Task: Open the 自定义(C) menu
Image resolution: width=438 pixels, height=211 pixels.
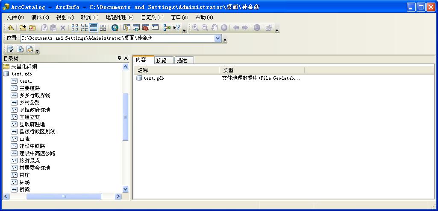Action: coord(153,17)
